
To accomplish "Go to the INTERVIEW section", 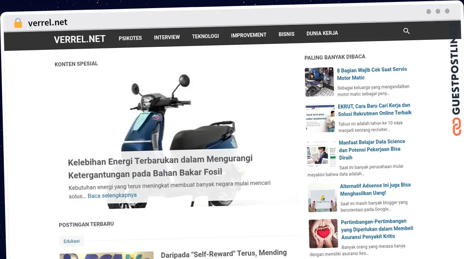I will 167,37.
